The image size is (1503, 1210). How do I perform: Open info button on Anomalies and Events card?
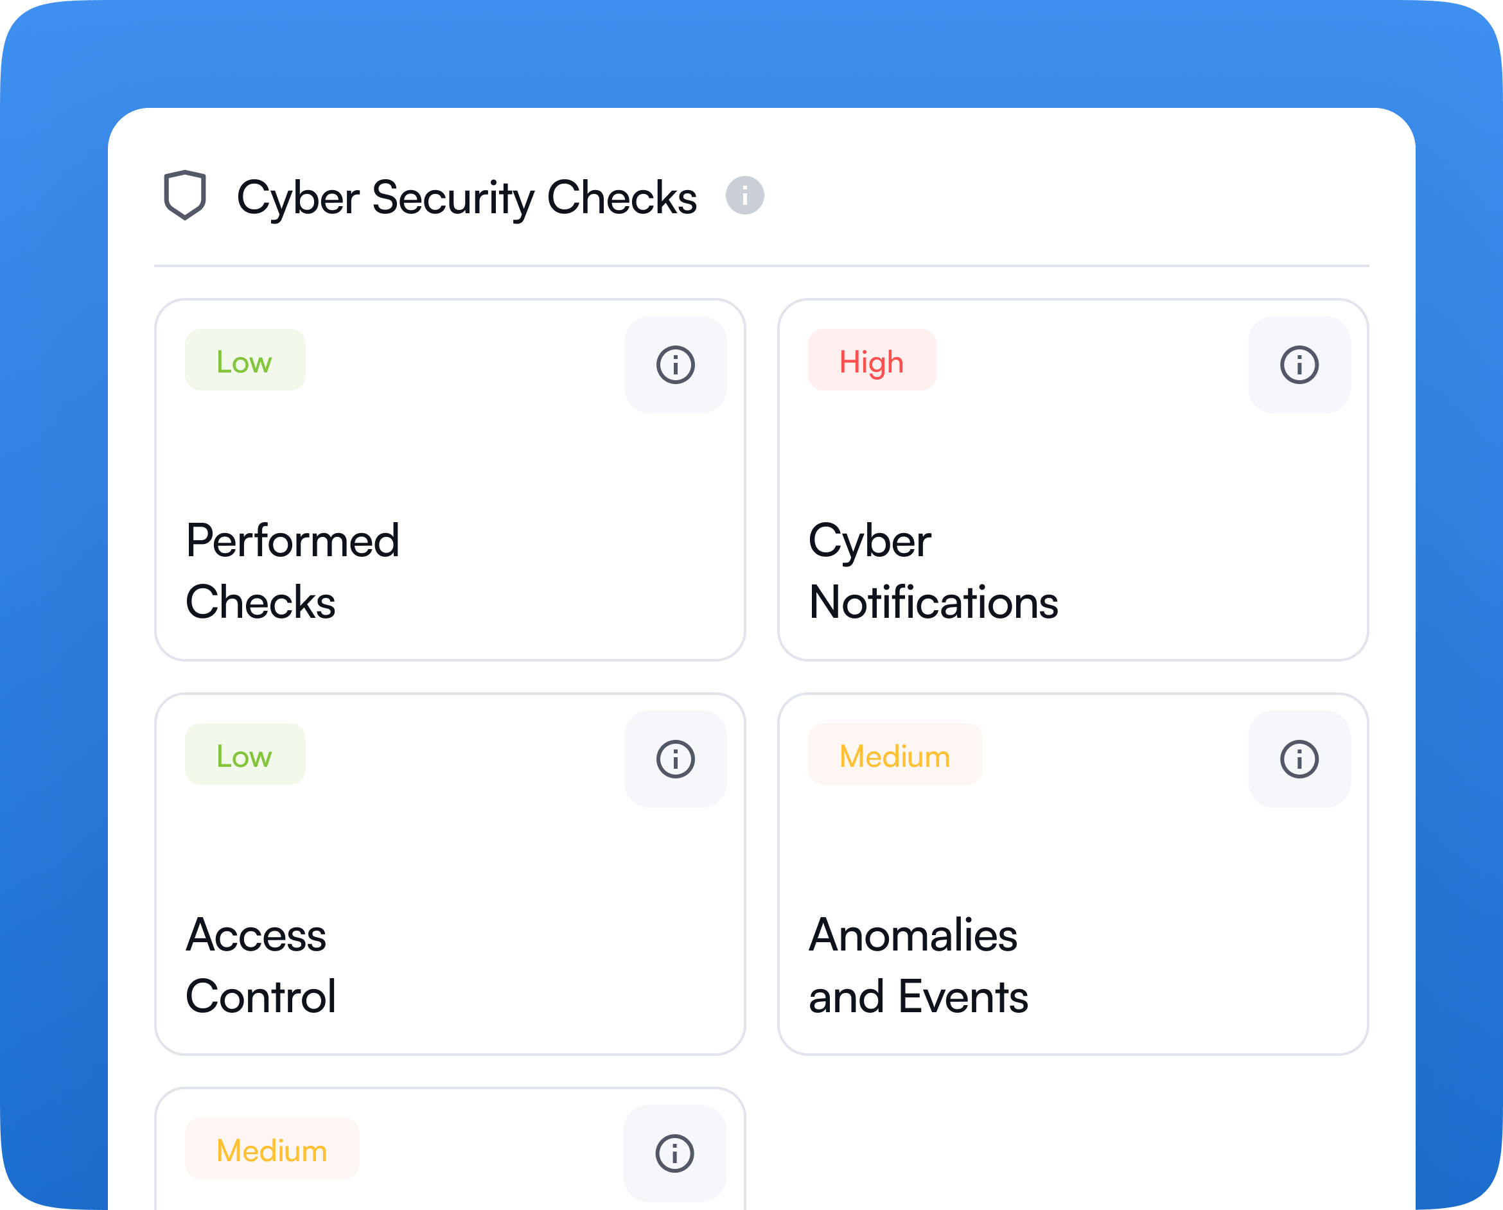click(x=1299, y=759)
